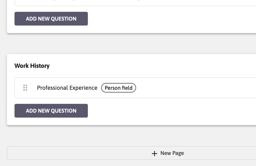Image resolution: width=256 pixels, height=166 pixels.
Task: Click the word ADD on the upper button
Action: click(x=31, y=19)
